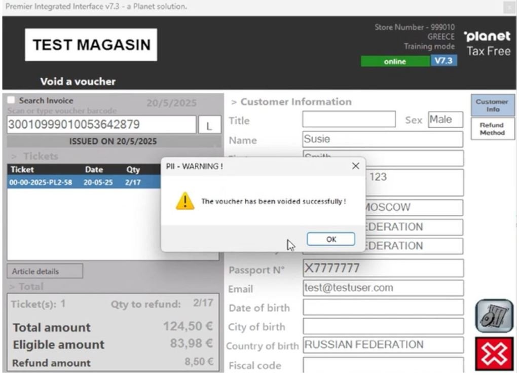Click the green online status indicator
519x375 pixels.
click(395, 61)
